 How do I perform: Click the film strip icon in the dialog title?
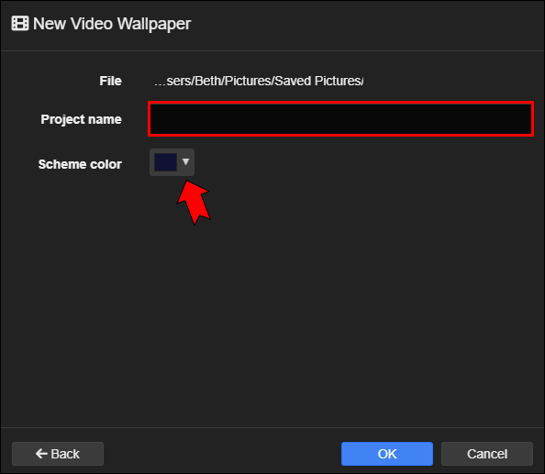[20, 24]
